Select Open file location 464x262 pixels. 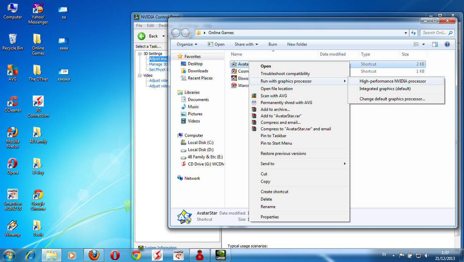point(299,88)
